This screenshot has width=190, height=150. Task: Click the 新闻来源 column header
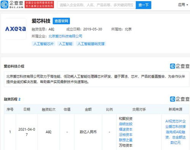176,110
